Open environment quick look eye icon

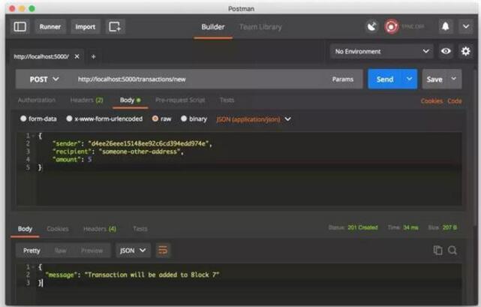(446, 52)
